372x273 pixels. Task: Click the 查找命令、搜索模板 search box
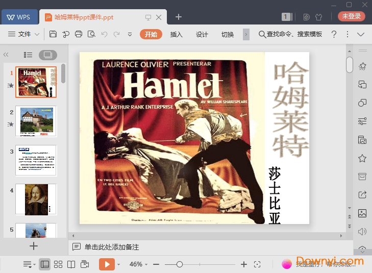pyautogui.click(x=290, y=34)
